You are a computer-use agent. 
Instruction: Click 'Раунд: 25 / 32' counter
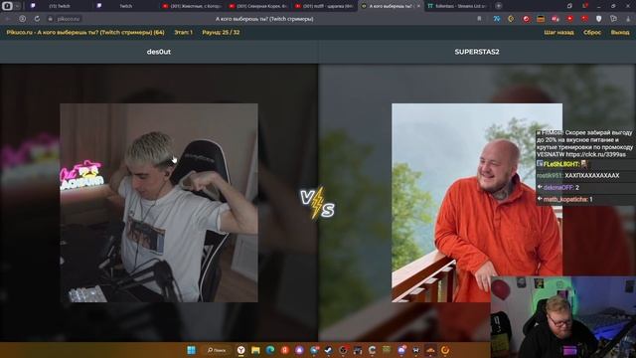221,33
